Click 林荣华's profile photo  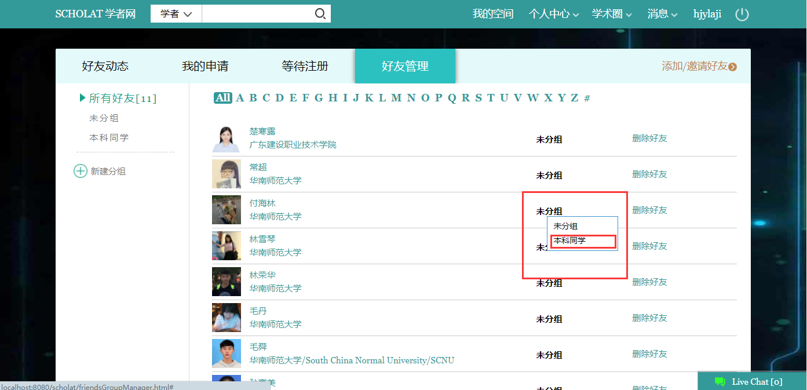[226, 282]
